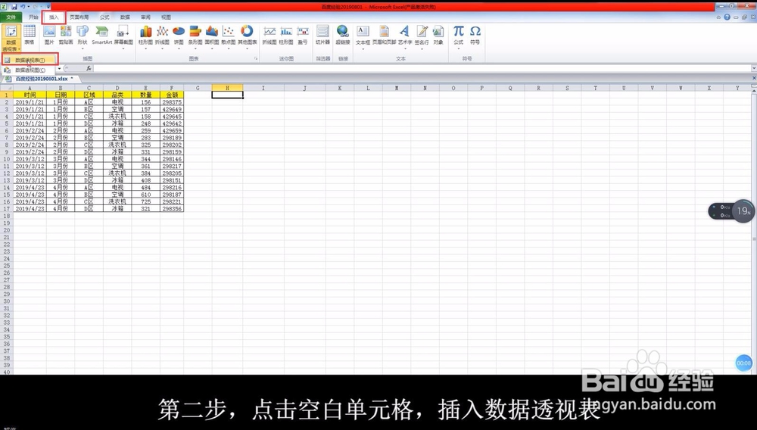Click the cell with quantity 725
Viewport: 757px width, 430px height.
coord(146,201)
